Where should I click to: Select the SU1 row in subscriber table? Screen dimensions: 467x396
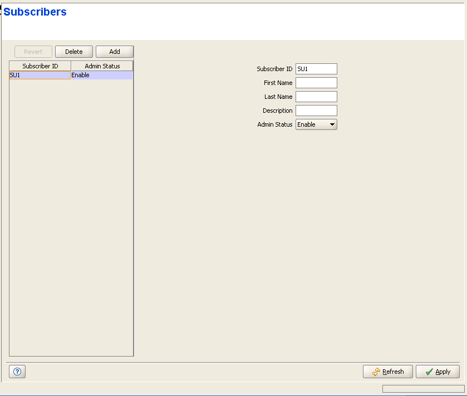click(40, 75)
